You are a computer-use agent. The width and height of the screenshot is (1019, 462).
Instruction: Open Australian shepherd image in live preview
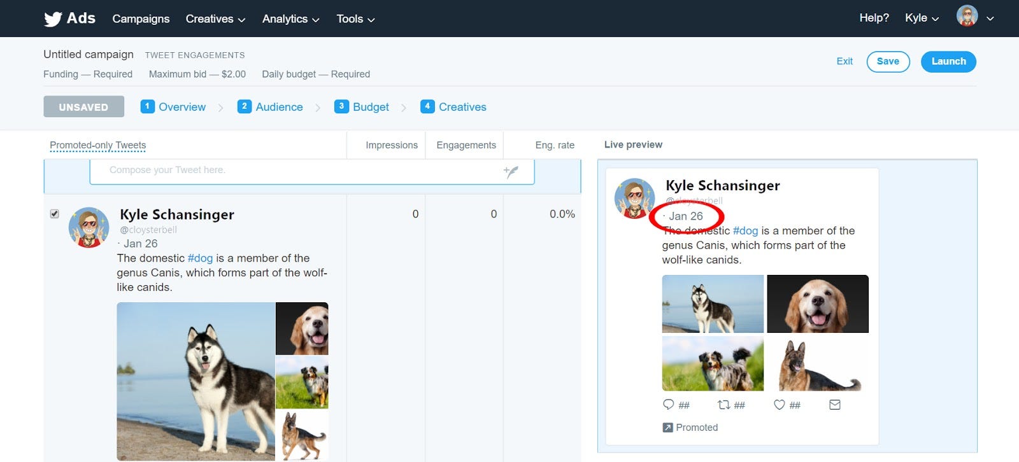(x=713, y=363)
